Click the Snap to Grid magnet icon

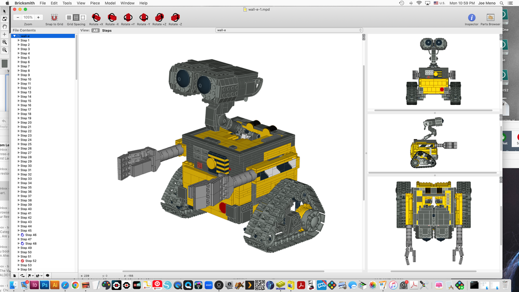coord(54,18)
